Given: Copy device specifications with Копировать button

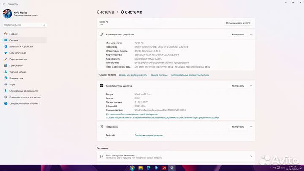Looking at the screenshot, I should [238, 35].
